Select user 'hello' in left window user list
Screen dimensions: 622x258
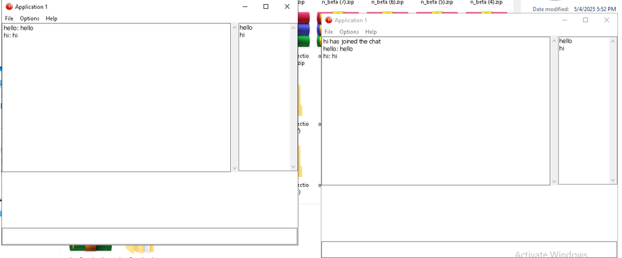pos(246,28)
